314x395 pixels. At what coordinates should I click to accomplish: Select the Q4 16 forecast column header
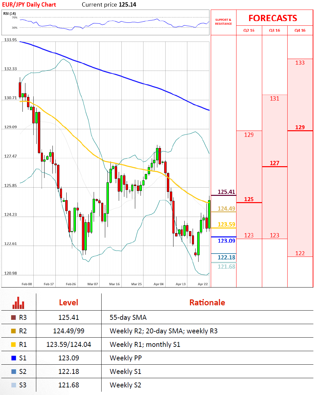click(300, 30)
